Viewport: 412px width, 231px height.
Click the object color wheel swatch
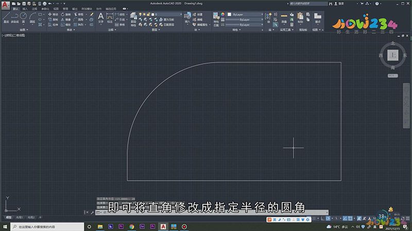223,14
